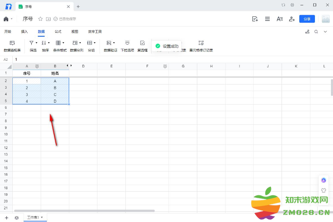Click the 下拉选项 dropdown options icon
The image size is (333, 222).
coord(127,43)
